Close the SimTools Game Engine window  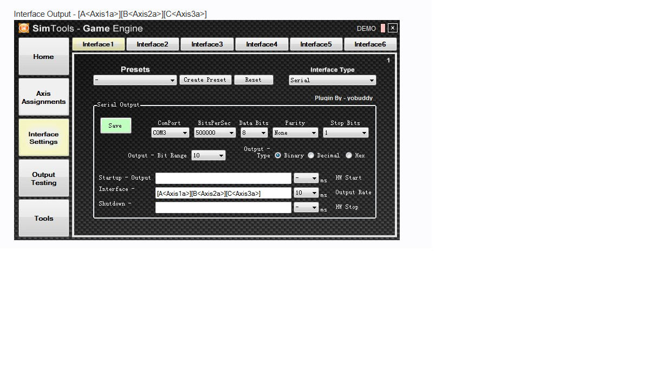click(x=393, y=28)
